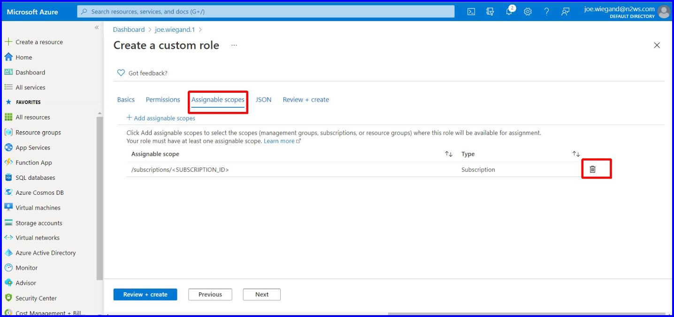Image resolution: width=674 pixels, height=317 pixels.
Task: View notifications bell icon
Action: (x=509, y=11)
